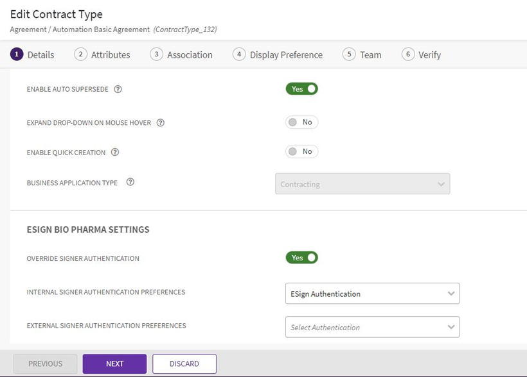The height and width of the screenshot is (377, 527).
Task: Click step 1 circle icon for Details
Action: click(17, 54)
